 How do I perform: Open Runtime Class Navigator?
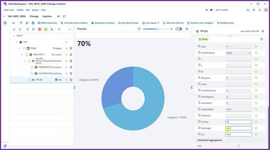[x=200, y=23]
